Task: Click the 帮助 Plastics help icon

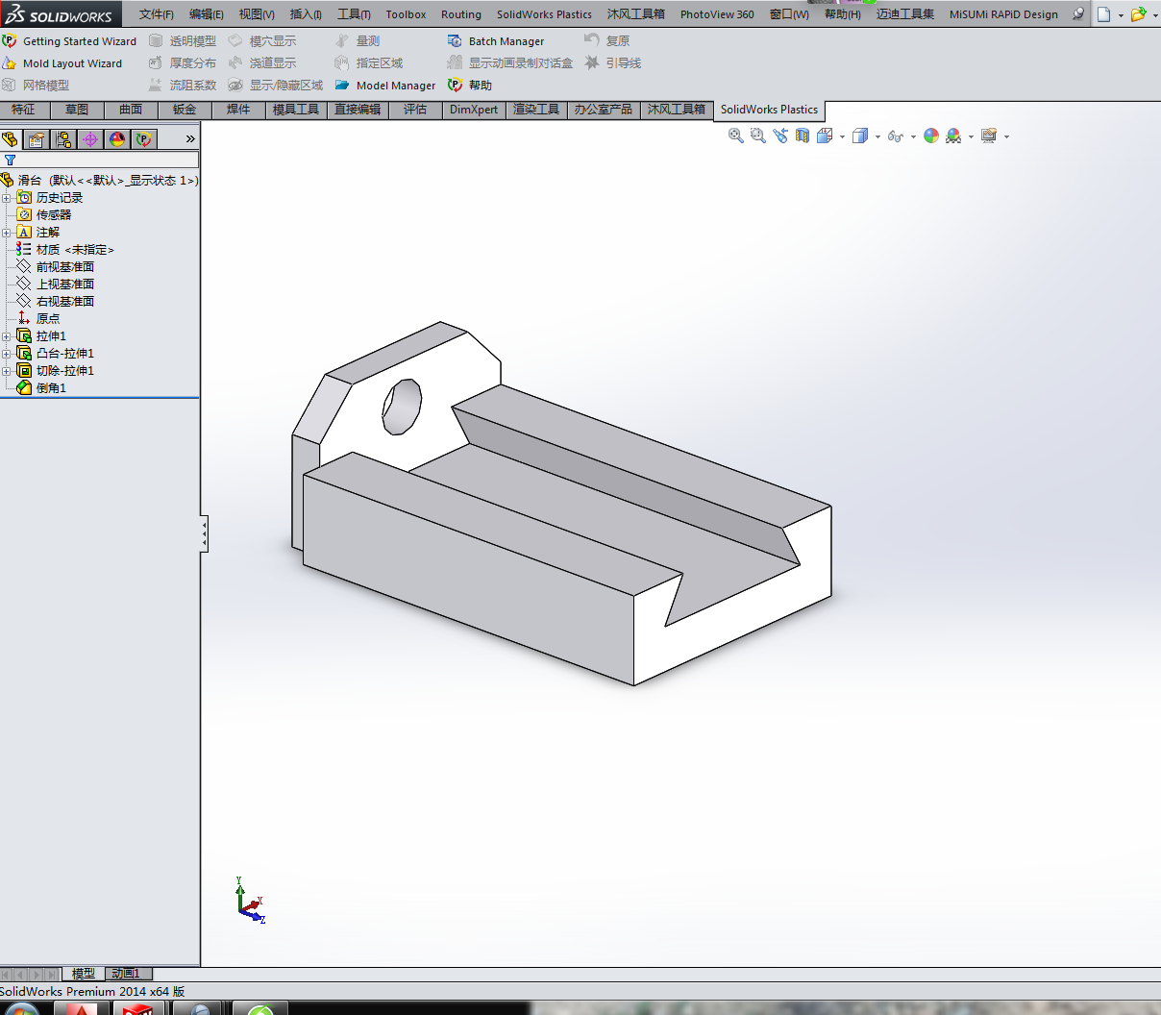Action: coord(455,86)
